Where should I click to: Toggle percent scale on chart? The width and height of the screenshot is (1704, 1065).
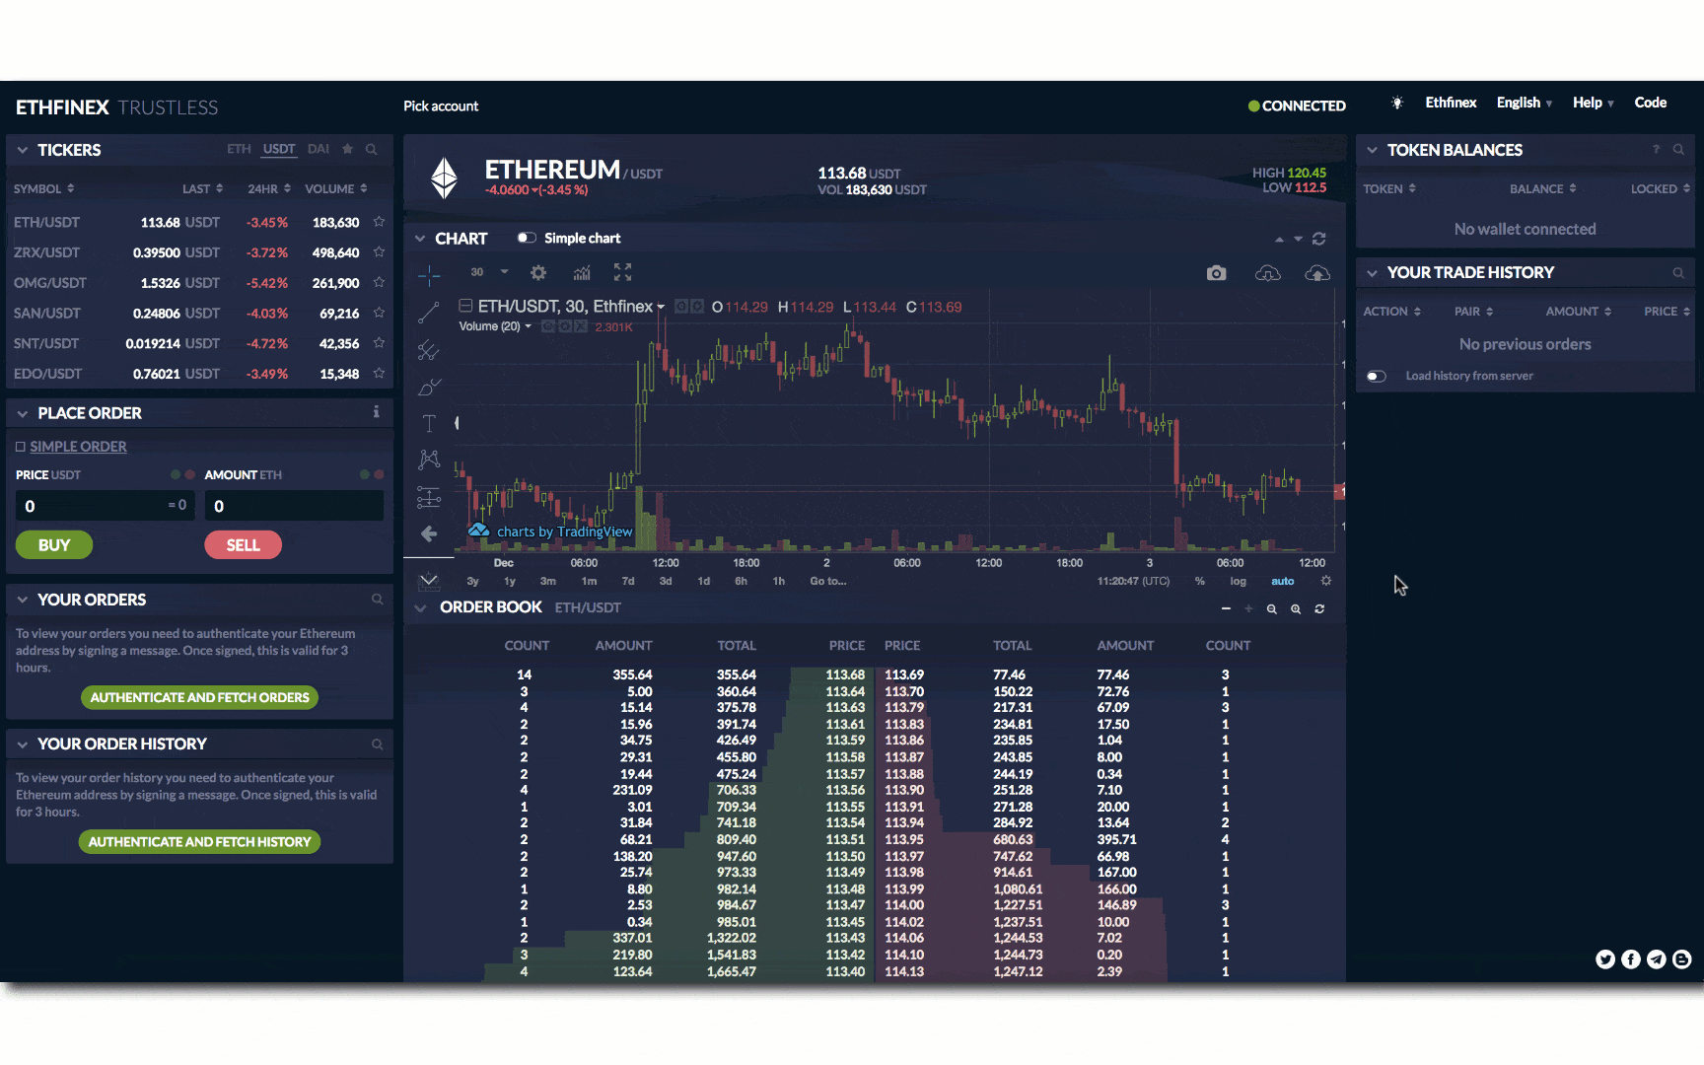1200,582
